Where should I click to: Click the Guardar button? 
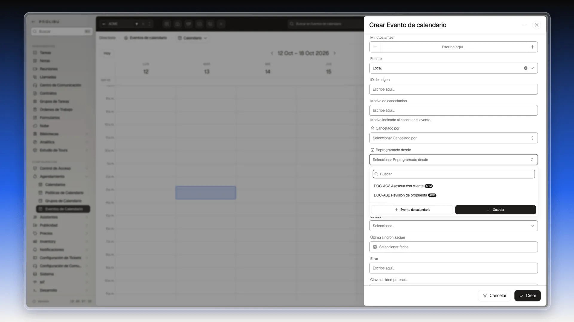(495, 210)
